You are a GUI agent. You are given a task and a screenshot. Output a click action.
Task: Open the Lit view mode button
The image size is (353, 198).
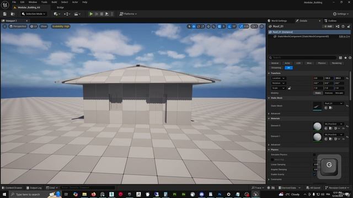point(34,26)
